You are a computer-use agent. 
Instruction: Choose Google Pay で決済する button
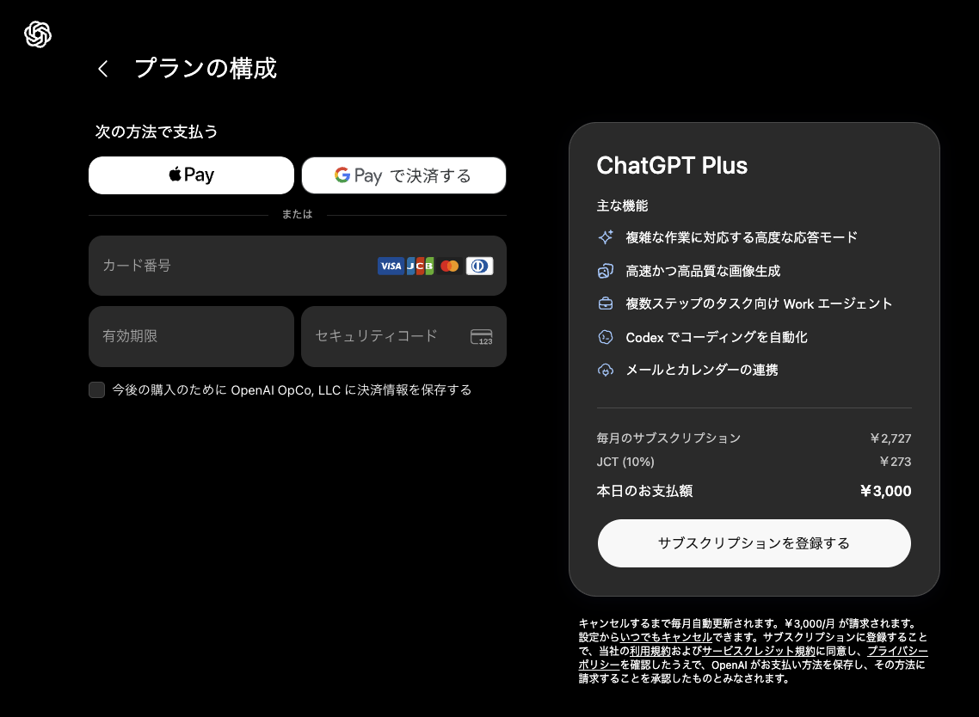(403, 175)
